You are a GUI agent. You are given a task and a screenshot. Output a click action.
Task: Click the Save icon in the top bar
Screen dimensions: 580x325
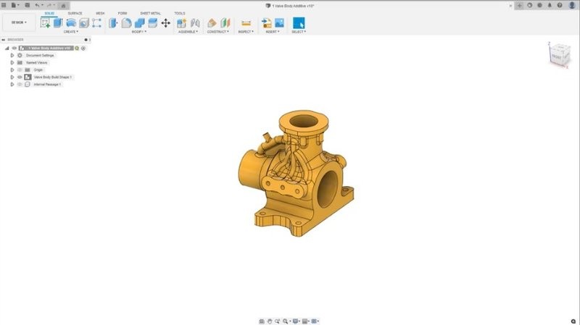[x=26, y=5]
